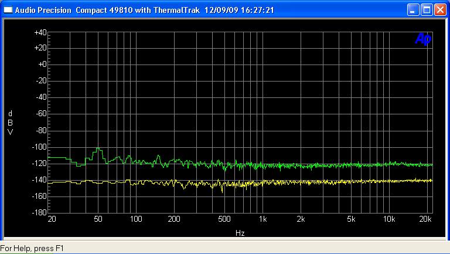Click the '+0' label on the dBV axis
Viewport: 450px width, 254px height.
(42, 64)
